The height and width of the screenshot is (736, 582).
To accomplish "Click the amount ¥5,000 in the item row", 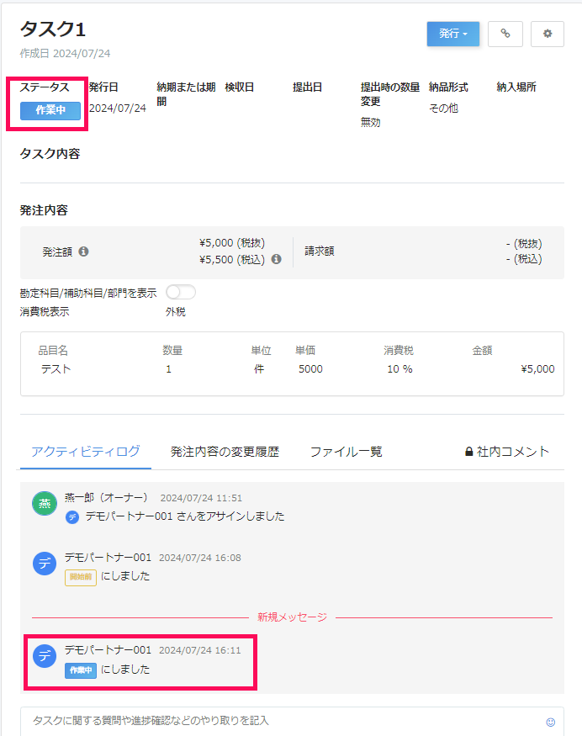I will (538, 369).
